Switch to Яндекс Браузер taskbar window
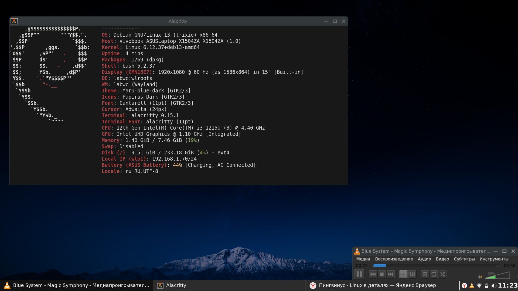Screen dimensions: 518x291 point(377,285)
